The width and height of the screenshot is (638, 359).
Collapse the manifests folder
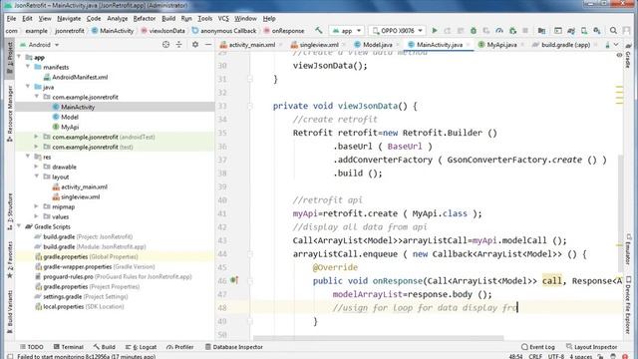[x=28, y=67]
